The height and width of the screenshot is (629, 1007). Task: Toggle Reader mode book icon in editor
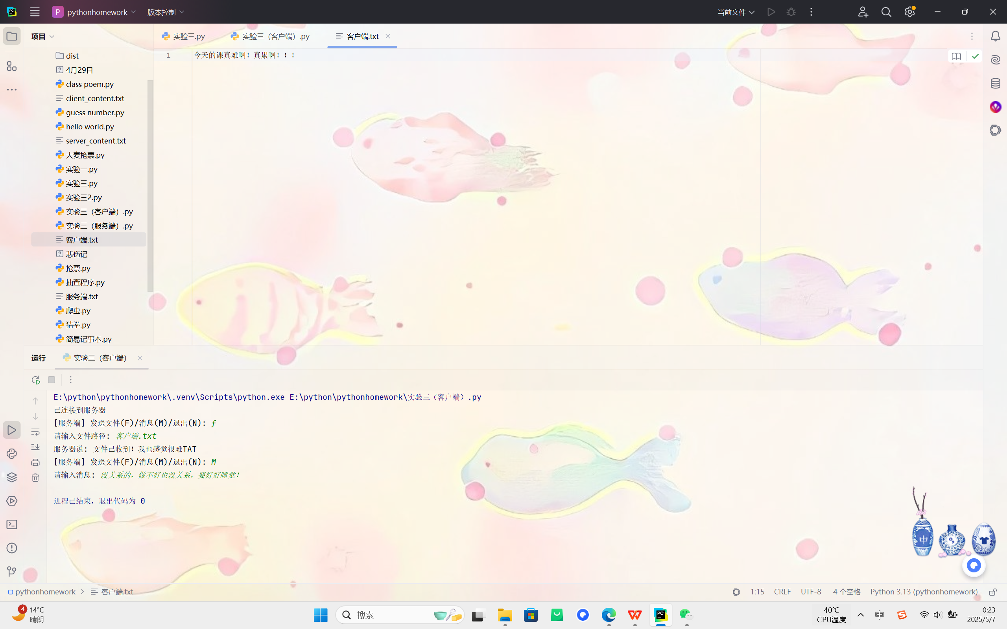[956, 56]
